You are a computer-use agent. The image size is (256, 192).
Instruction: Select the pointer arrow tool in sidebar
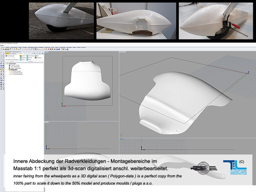[x=1, y=53]
